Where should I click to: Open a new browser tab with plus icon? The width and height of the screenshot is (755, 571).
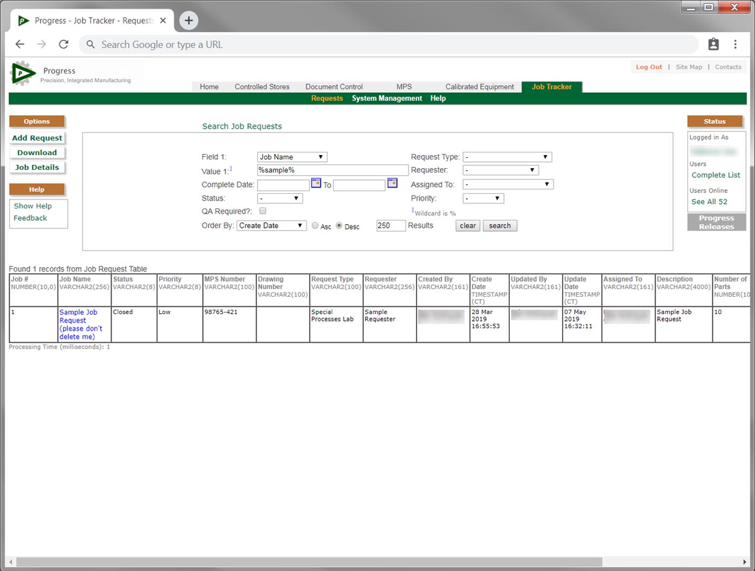point(188,20)
